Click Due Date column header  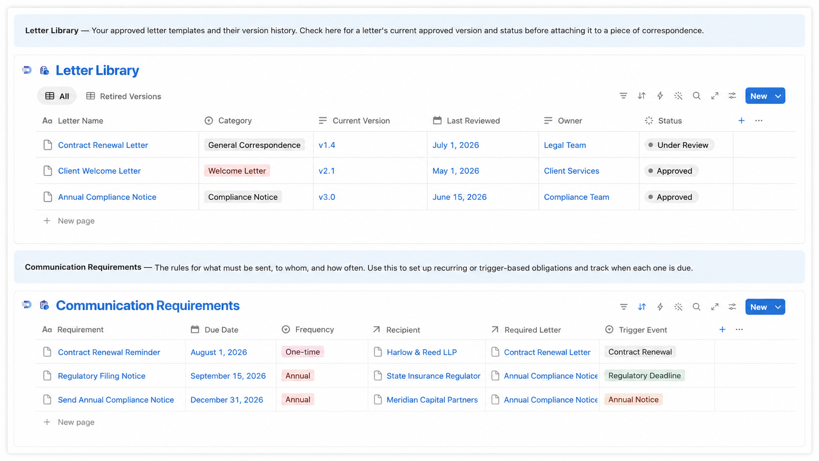click(215, 330)
